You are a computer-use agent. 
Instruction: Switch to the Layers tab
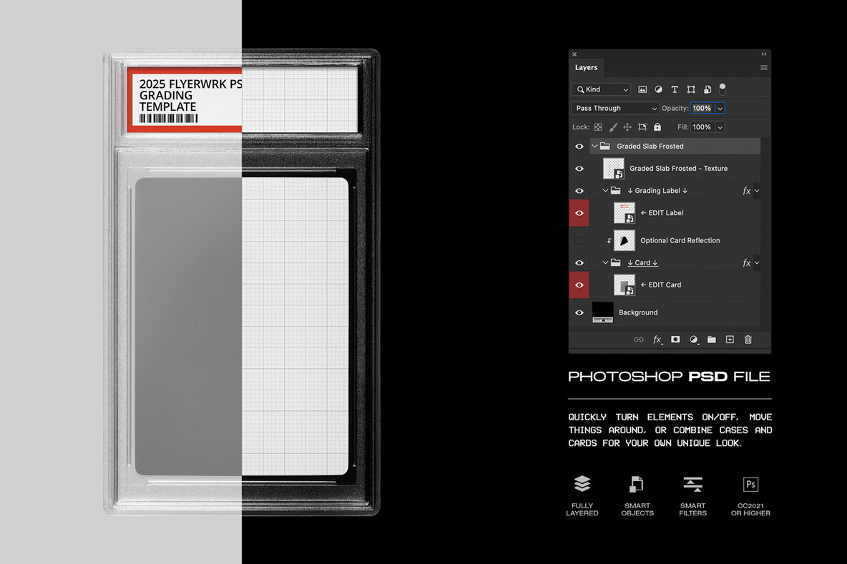pyautogui.click(x=586, y=67)
